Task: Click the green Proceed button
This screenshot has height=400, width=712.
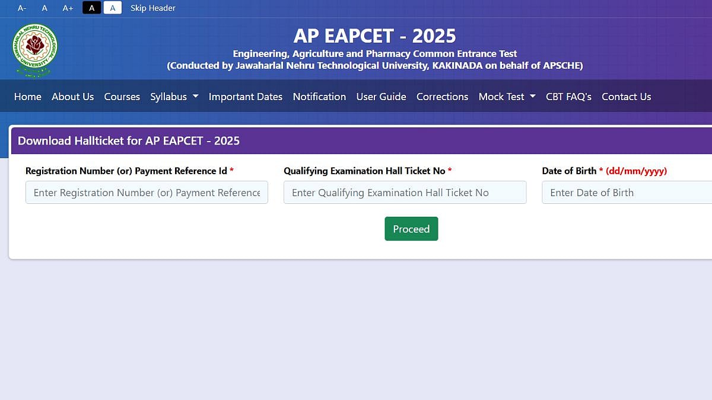Action: click(411, 229)
